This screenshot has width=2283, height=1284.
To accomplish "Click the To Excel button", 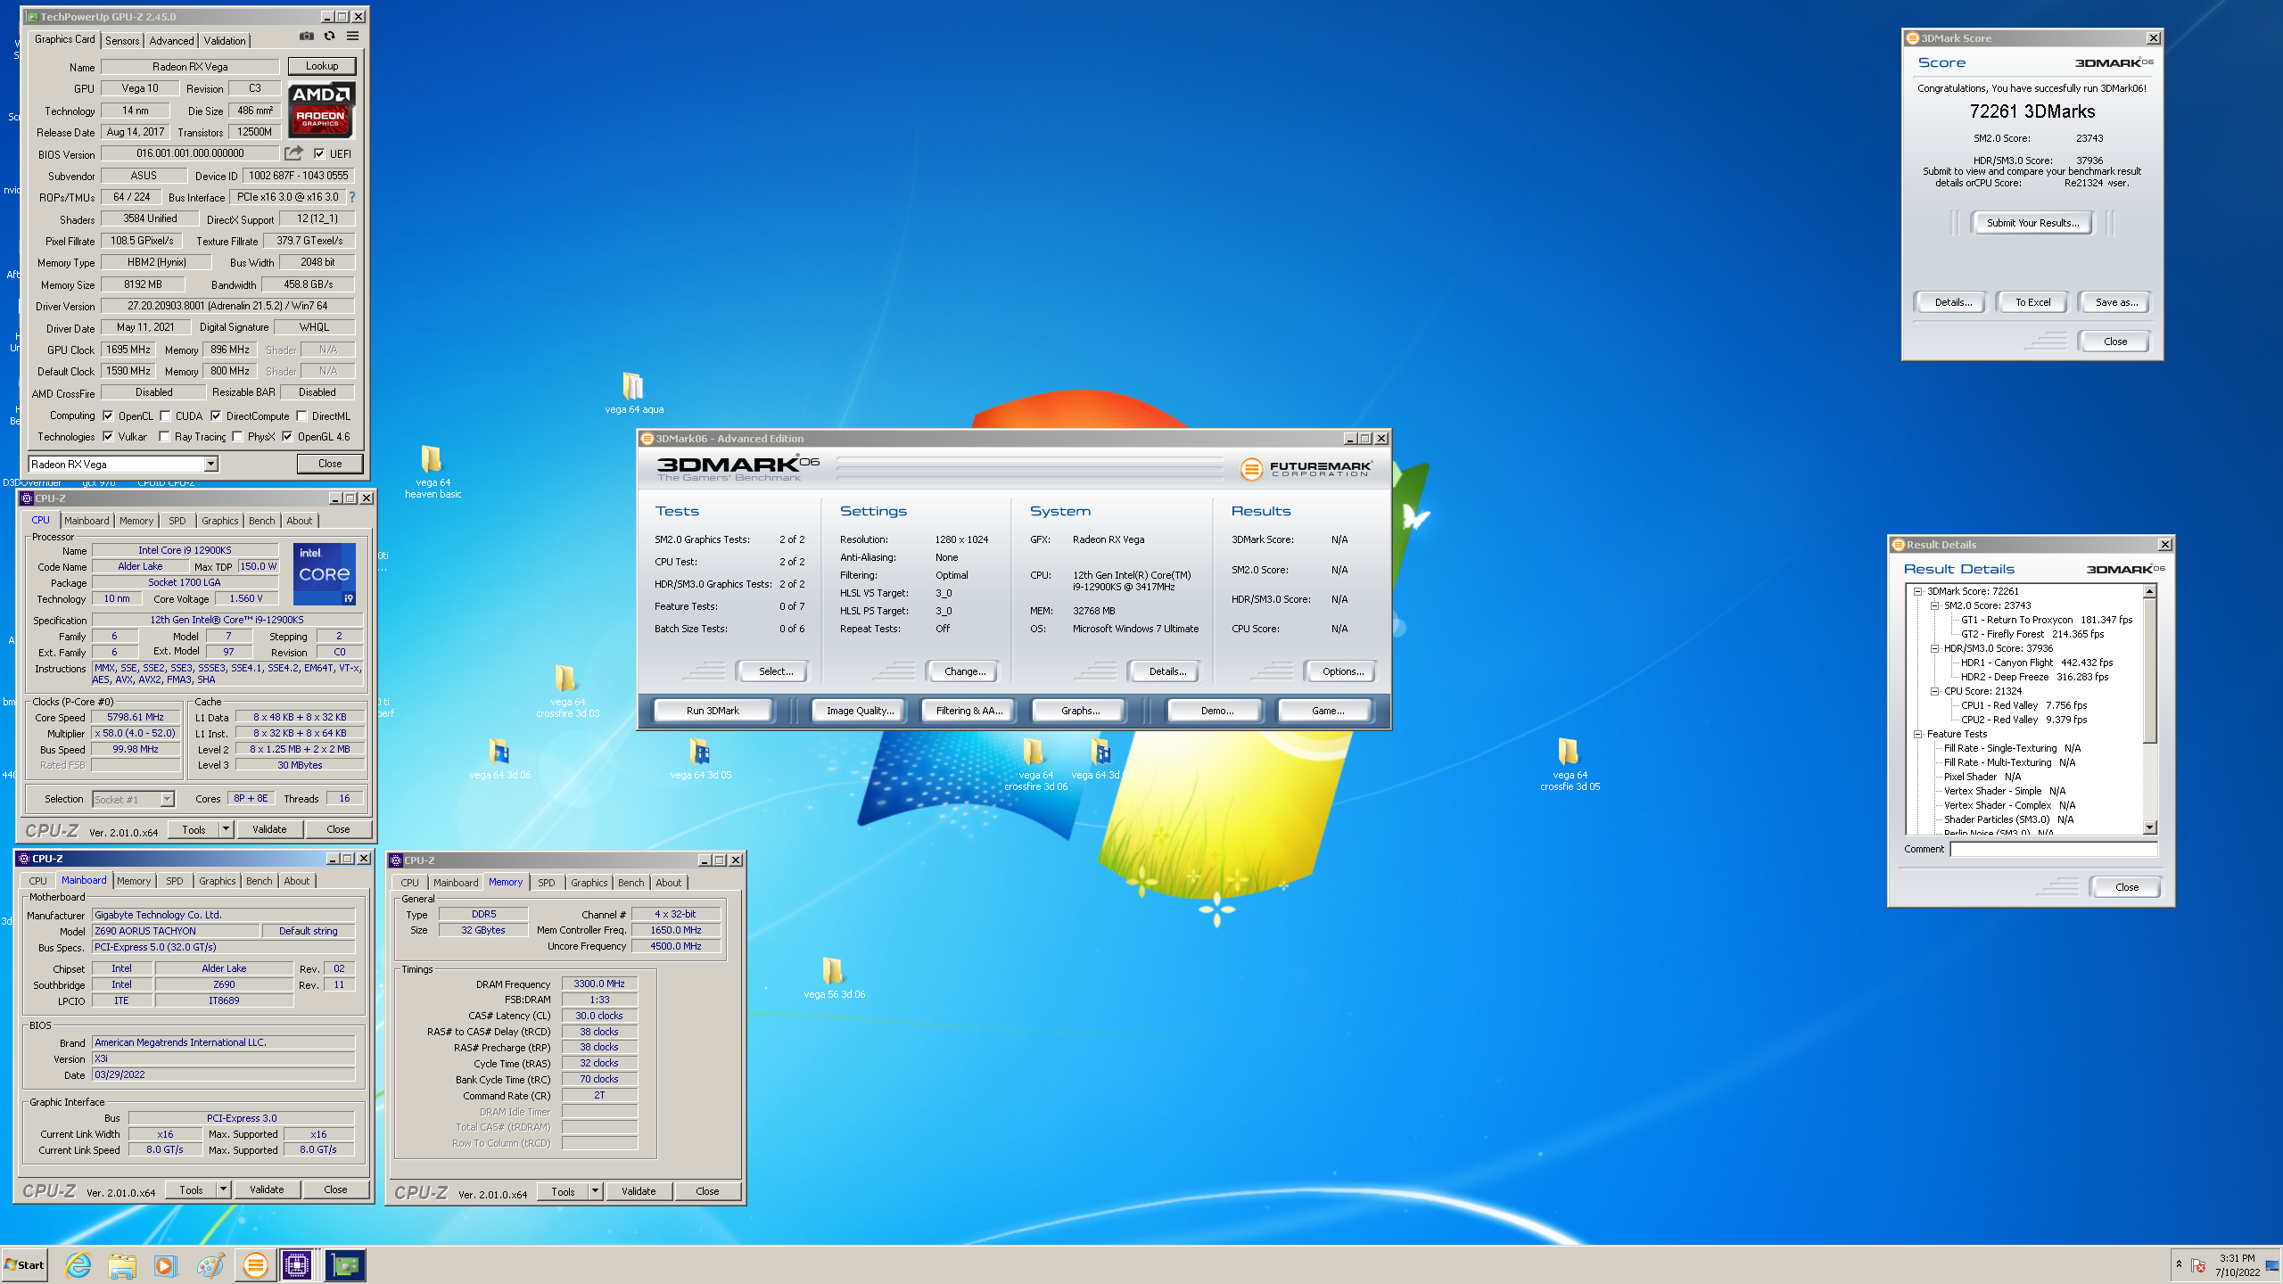I will click(x=2032, y=302).
